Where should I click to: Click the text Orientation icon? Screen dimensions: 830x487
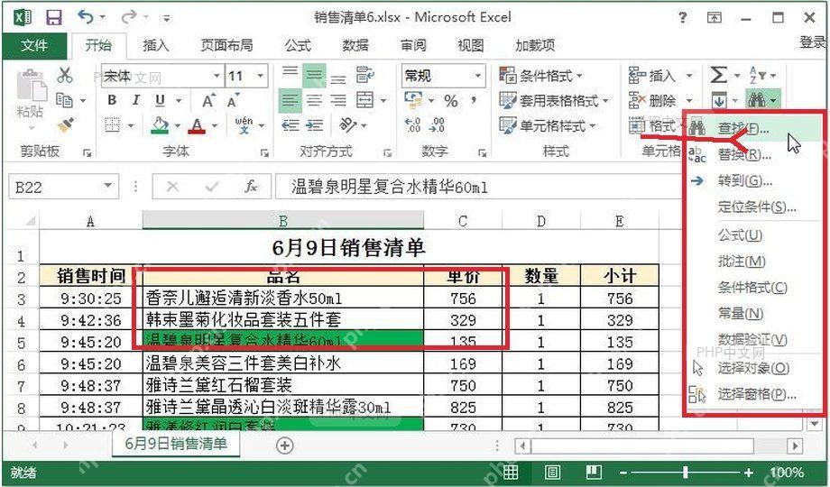coord(347,125)
